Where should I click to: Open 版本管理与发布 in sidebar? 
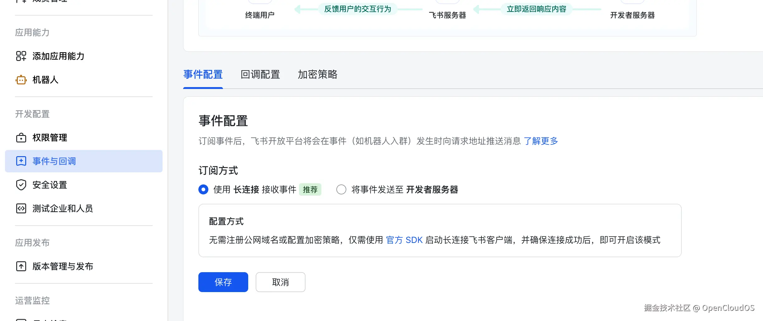[63, 266]
